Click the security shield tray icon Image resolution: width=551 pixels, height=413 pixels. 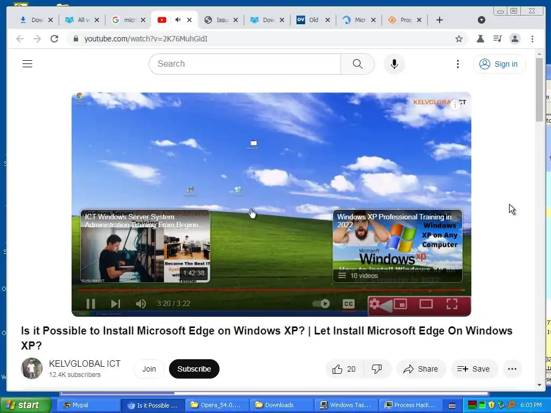pyautogui.click(x=492, y=405)
